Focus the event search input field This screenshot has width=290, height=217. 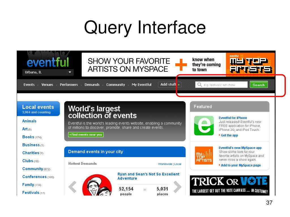click(221, 85)
